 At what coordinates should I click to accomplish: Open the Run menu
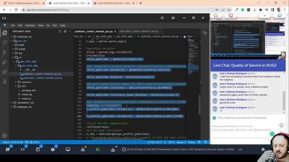pyautogui.click(x=55, y=25)
